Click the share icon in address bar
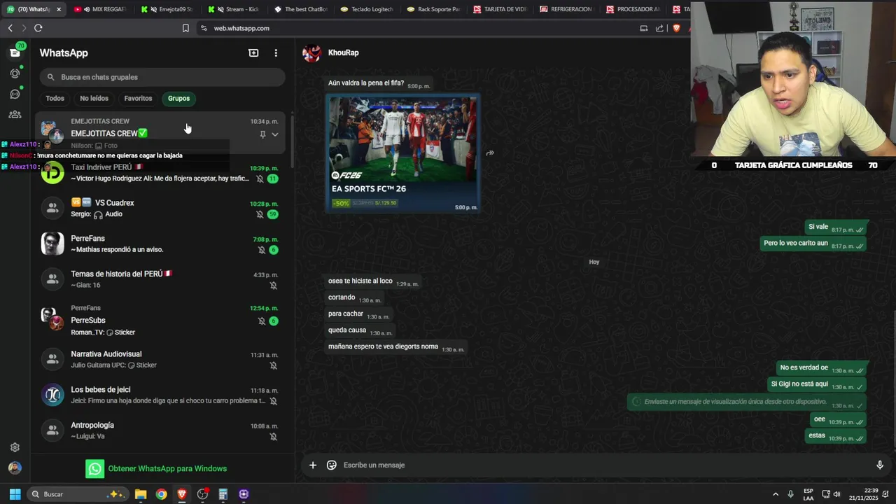The width and height of the screenshot is (896, 504). 659,28
